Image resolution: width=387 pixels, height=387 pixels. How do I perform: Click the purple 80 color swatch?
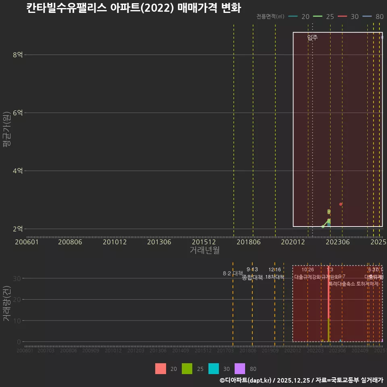click(240, 369)
